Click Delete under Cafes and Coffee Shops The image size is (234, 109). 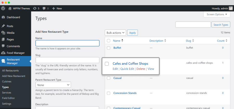point(141,69)
